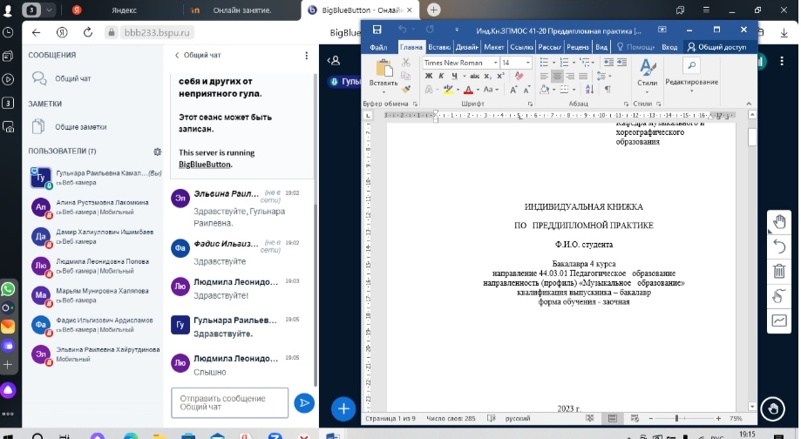
Task: Click the BigBlueButton link in chat
Action: coord(205,164)
